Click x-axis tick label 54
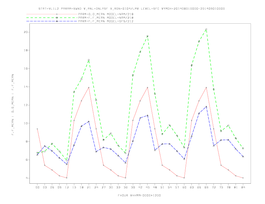The image size is (265, 204). pos(170,187)
